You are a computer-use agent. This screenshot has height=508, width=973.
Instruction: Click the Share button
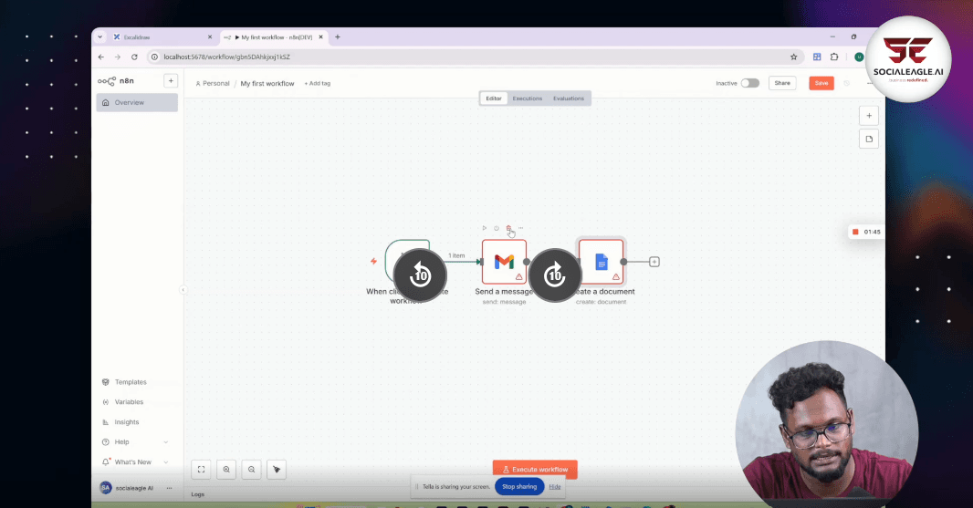pyautogui.click(x=782, y=83)
